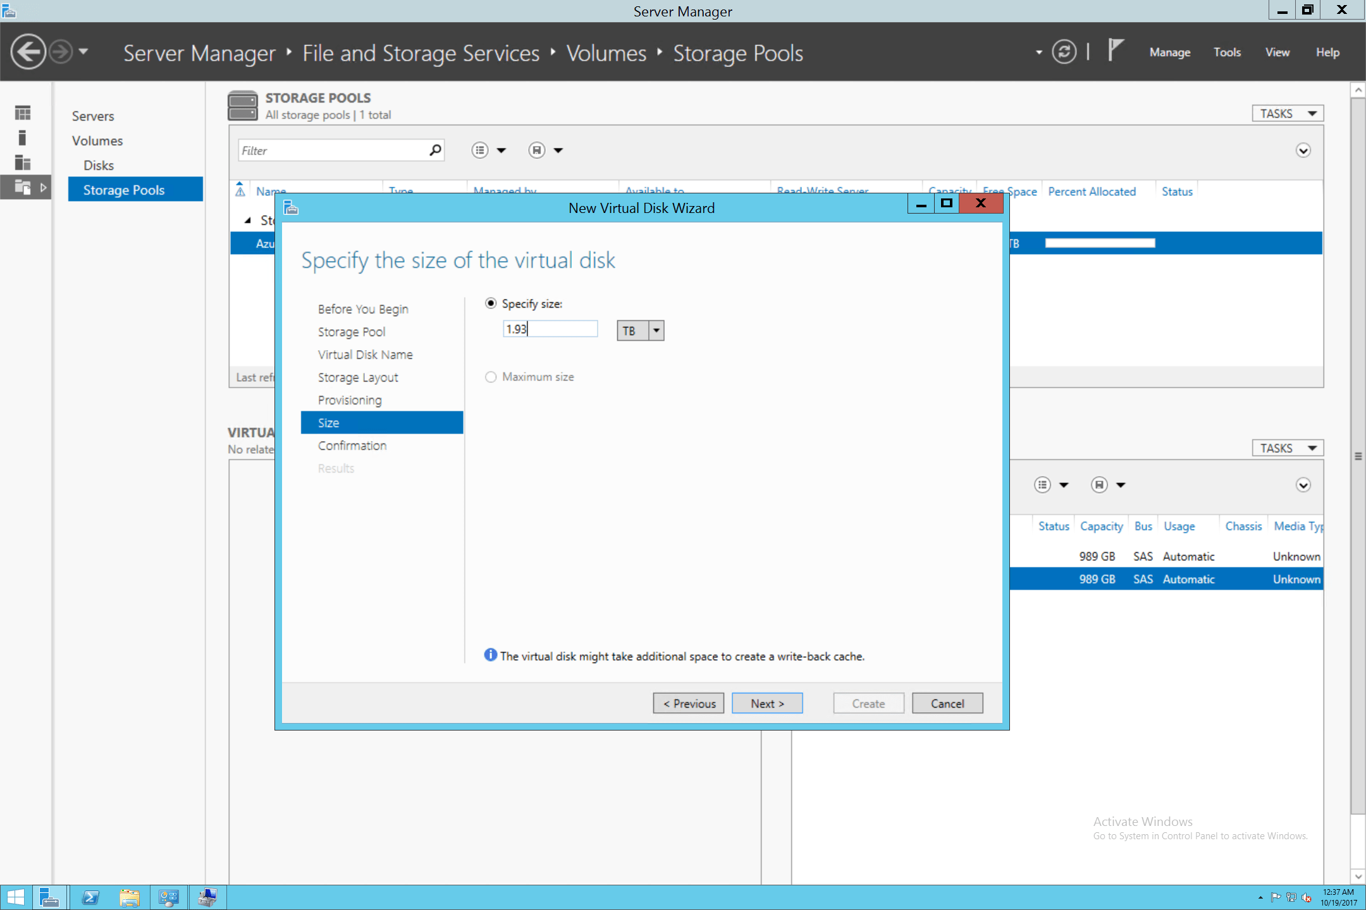
Task: Click the Percent Allocated progress bar
Action: 1100,243
